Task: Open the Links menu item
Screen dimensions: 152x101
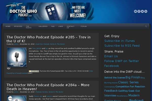Action: point(61,26)
